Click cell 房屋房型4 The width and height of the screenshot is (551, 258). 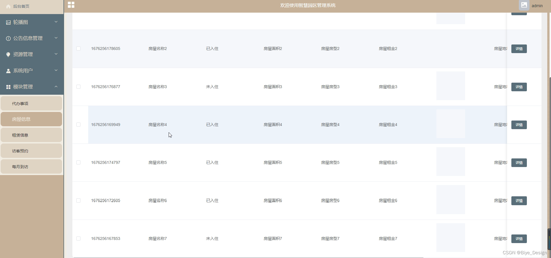tap(330, 125)
